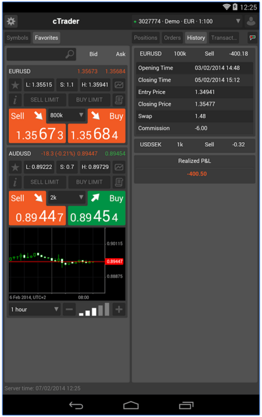Open EURUSD symbol info icon
The height and width of the screenshot is (417, 262).
15,100
